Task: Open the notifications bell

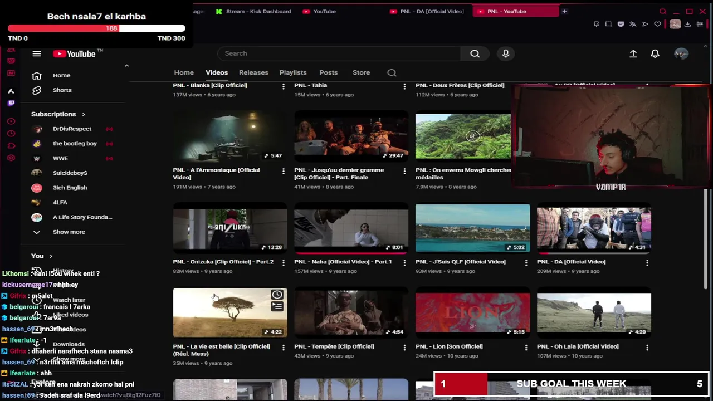Action: [x=655, y=53]
